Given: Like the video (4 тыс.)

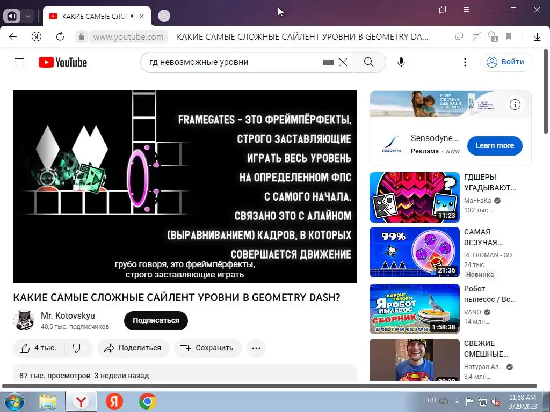Looking at the screenshot, I should click(38, 348).
